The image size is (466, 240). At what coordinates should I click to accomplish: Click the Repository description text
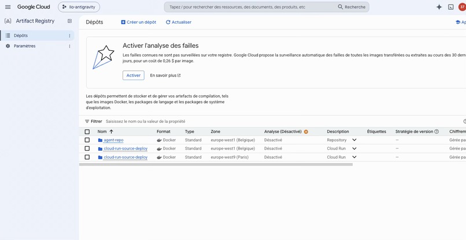tap(336, 140)
